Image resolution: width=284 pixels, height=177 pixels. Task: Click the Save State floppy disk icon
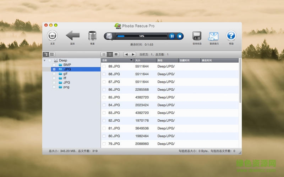pos(197,36)
